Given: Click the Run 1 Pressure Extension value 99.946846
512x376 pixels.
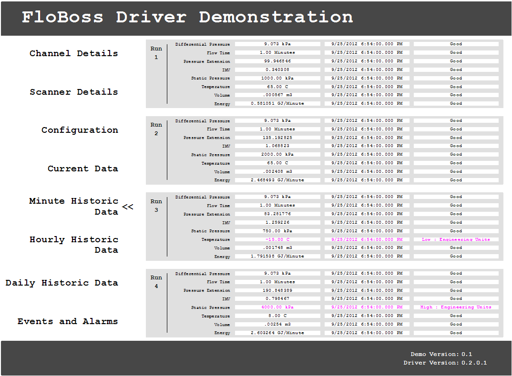Looking at the screenshot, I should pyautogui.click(x=277, y=61).
